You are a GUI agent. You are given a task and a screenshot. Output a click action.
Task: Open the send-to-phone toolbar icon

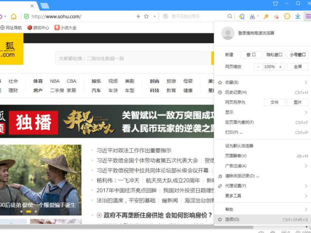coord(241,17)
